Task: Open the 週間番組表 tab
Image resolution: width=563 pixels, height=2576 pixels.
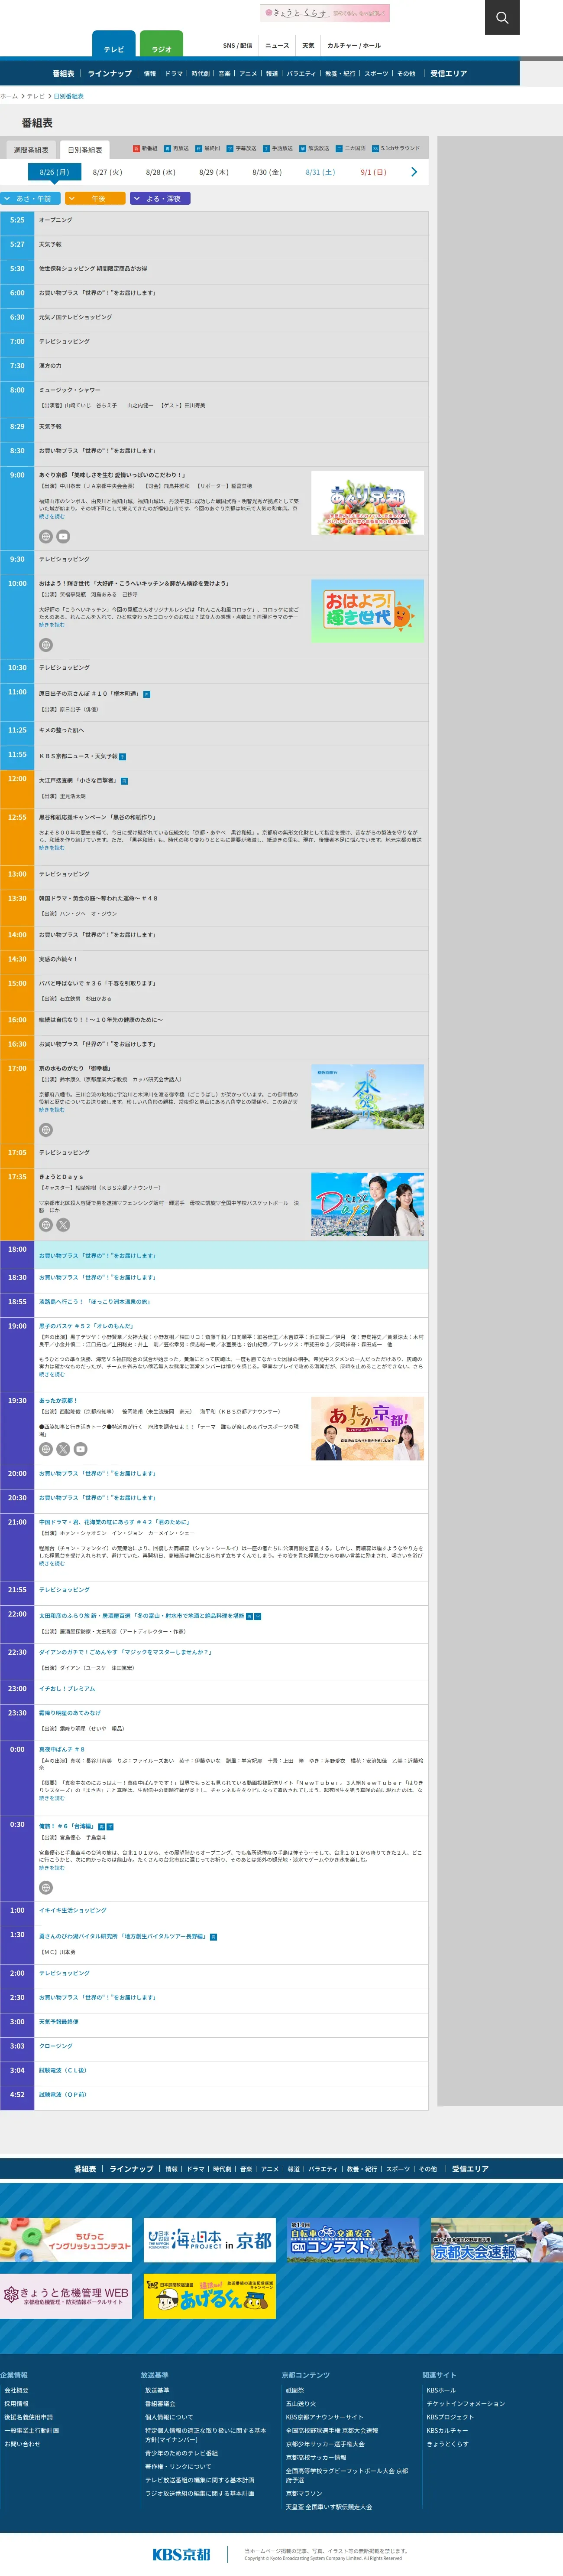Action: click(31, 150)
